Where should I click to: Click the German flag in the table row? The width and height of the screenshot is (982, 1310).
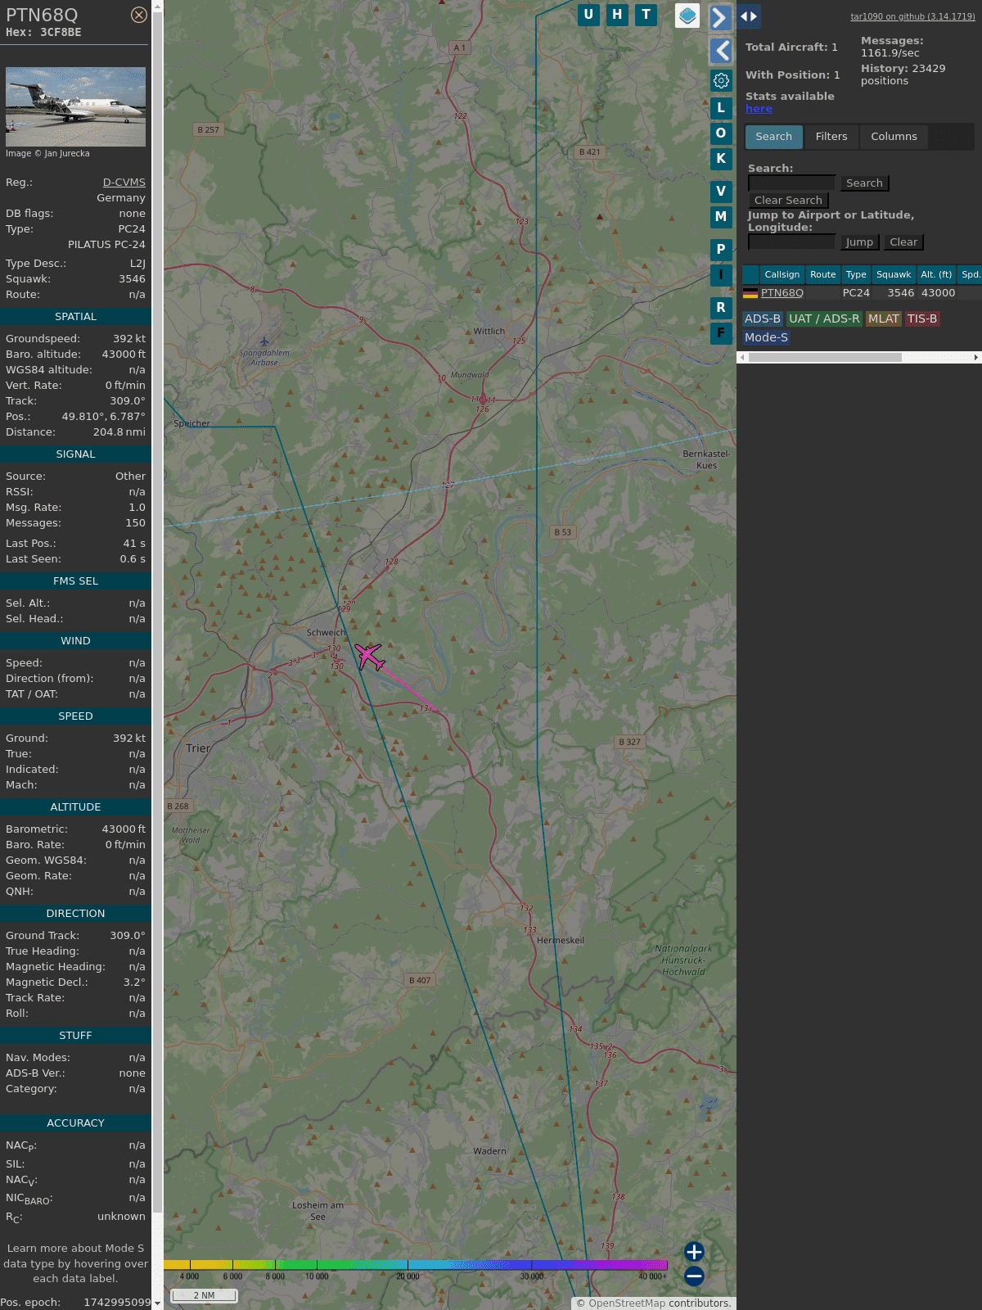pyautogui.click(x=750, y=292)
